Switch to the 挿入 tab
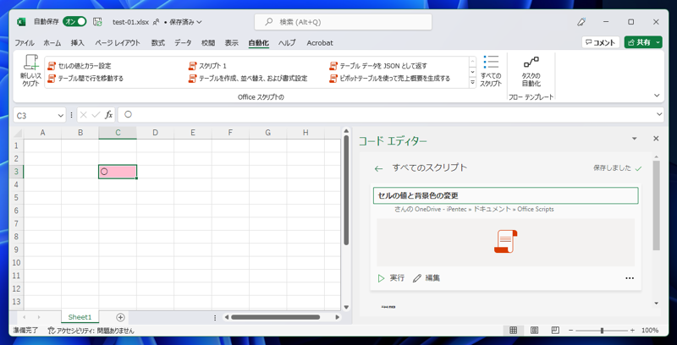 pos(78,42)
